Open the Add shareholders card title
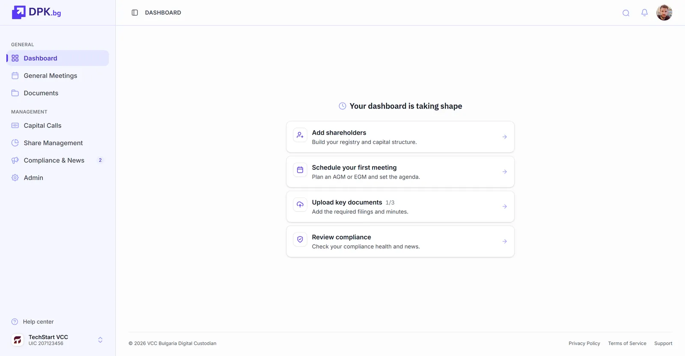 click(x=339, y=133)
